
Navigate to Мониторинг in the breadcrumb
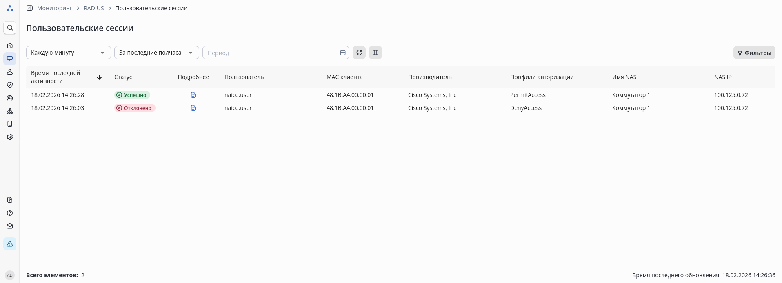pos(55,8)
